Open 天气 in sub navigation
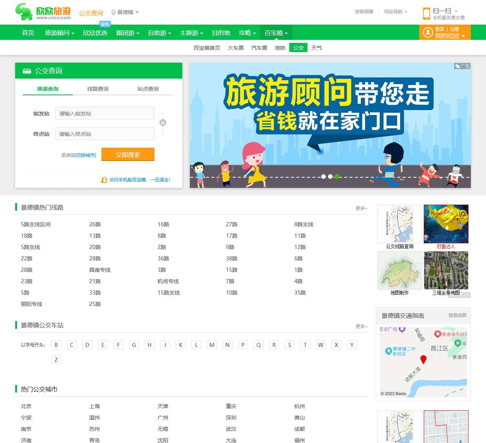 coord(316,48)
